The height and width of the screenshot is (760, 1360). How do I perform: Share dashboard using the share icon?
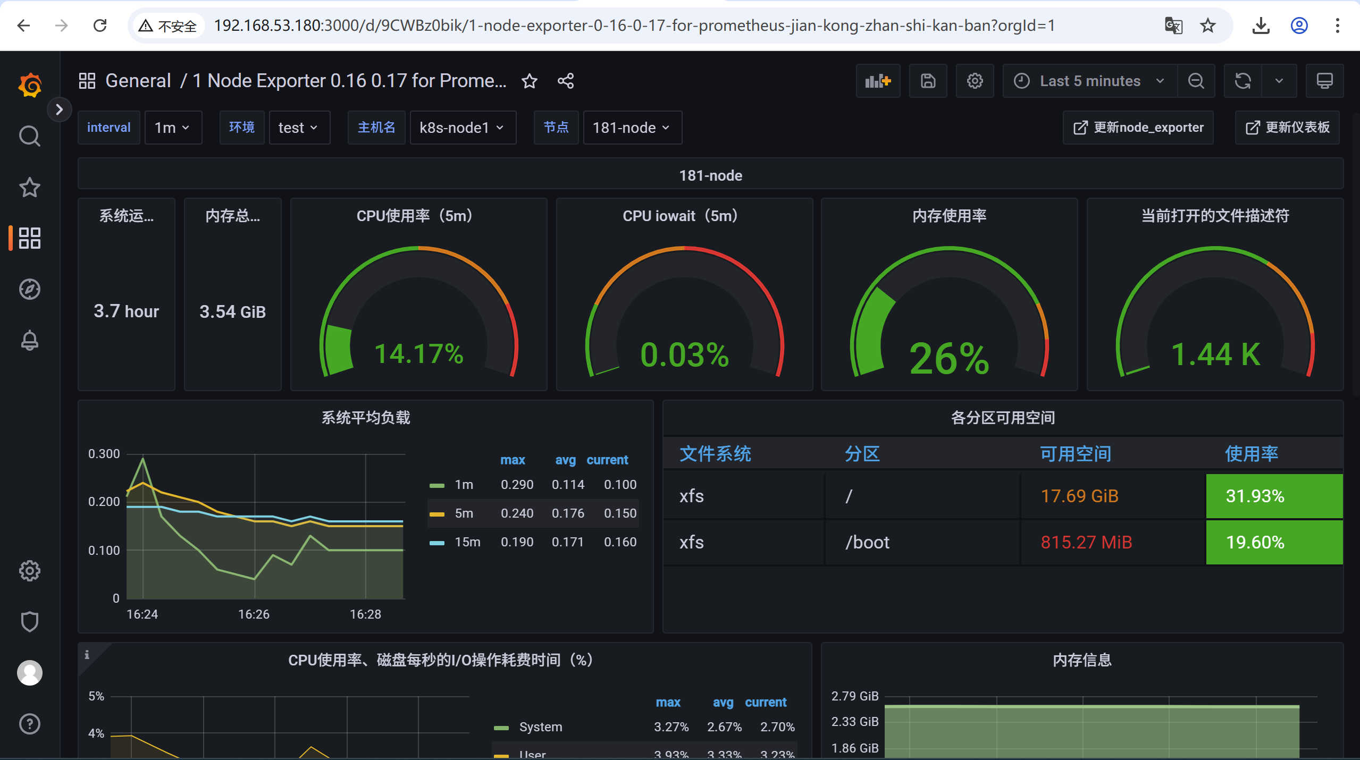(x=565, y=81)
